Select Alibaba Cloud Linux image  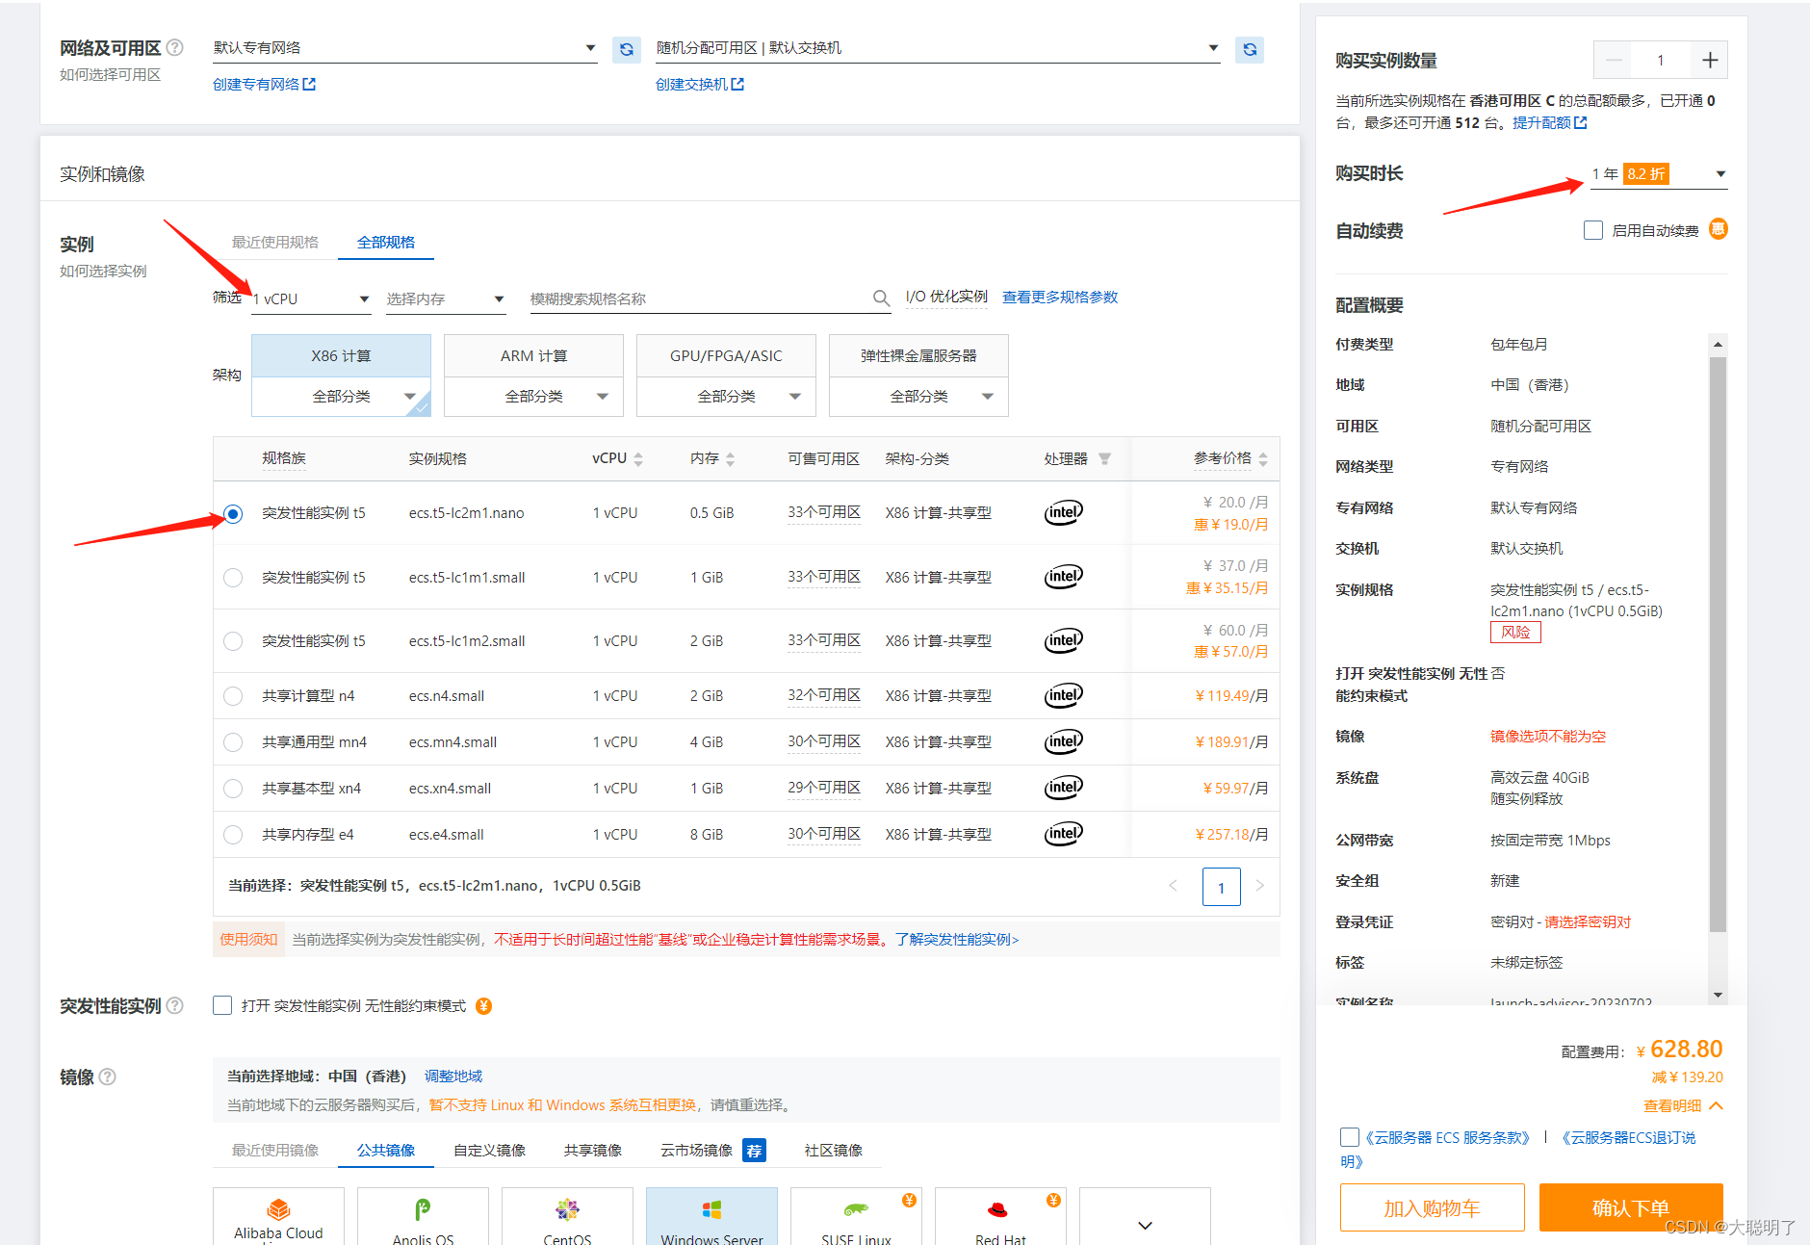pyautogui.click(x=278, y=1216)
